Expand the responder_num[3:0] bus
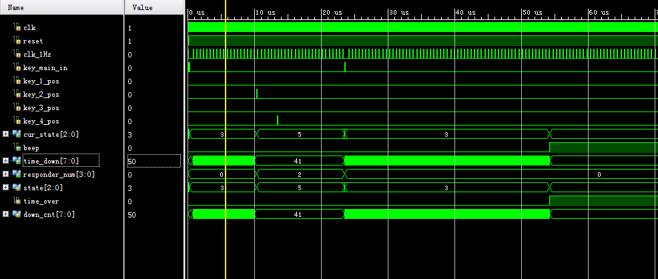 [6, 174]
